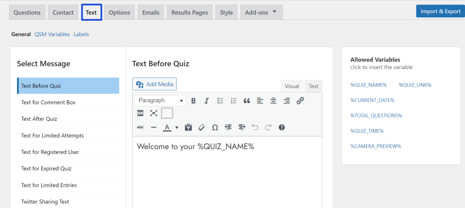Viewport: 465px width, 208px height.
Task: Switch to the Results Pages tab
Action: click(190, 12)
